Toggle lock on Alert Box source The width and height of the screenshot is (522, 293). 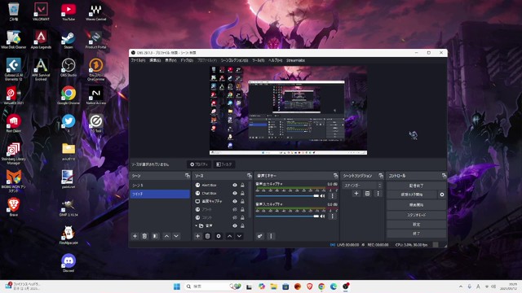[x=242, y=185]
